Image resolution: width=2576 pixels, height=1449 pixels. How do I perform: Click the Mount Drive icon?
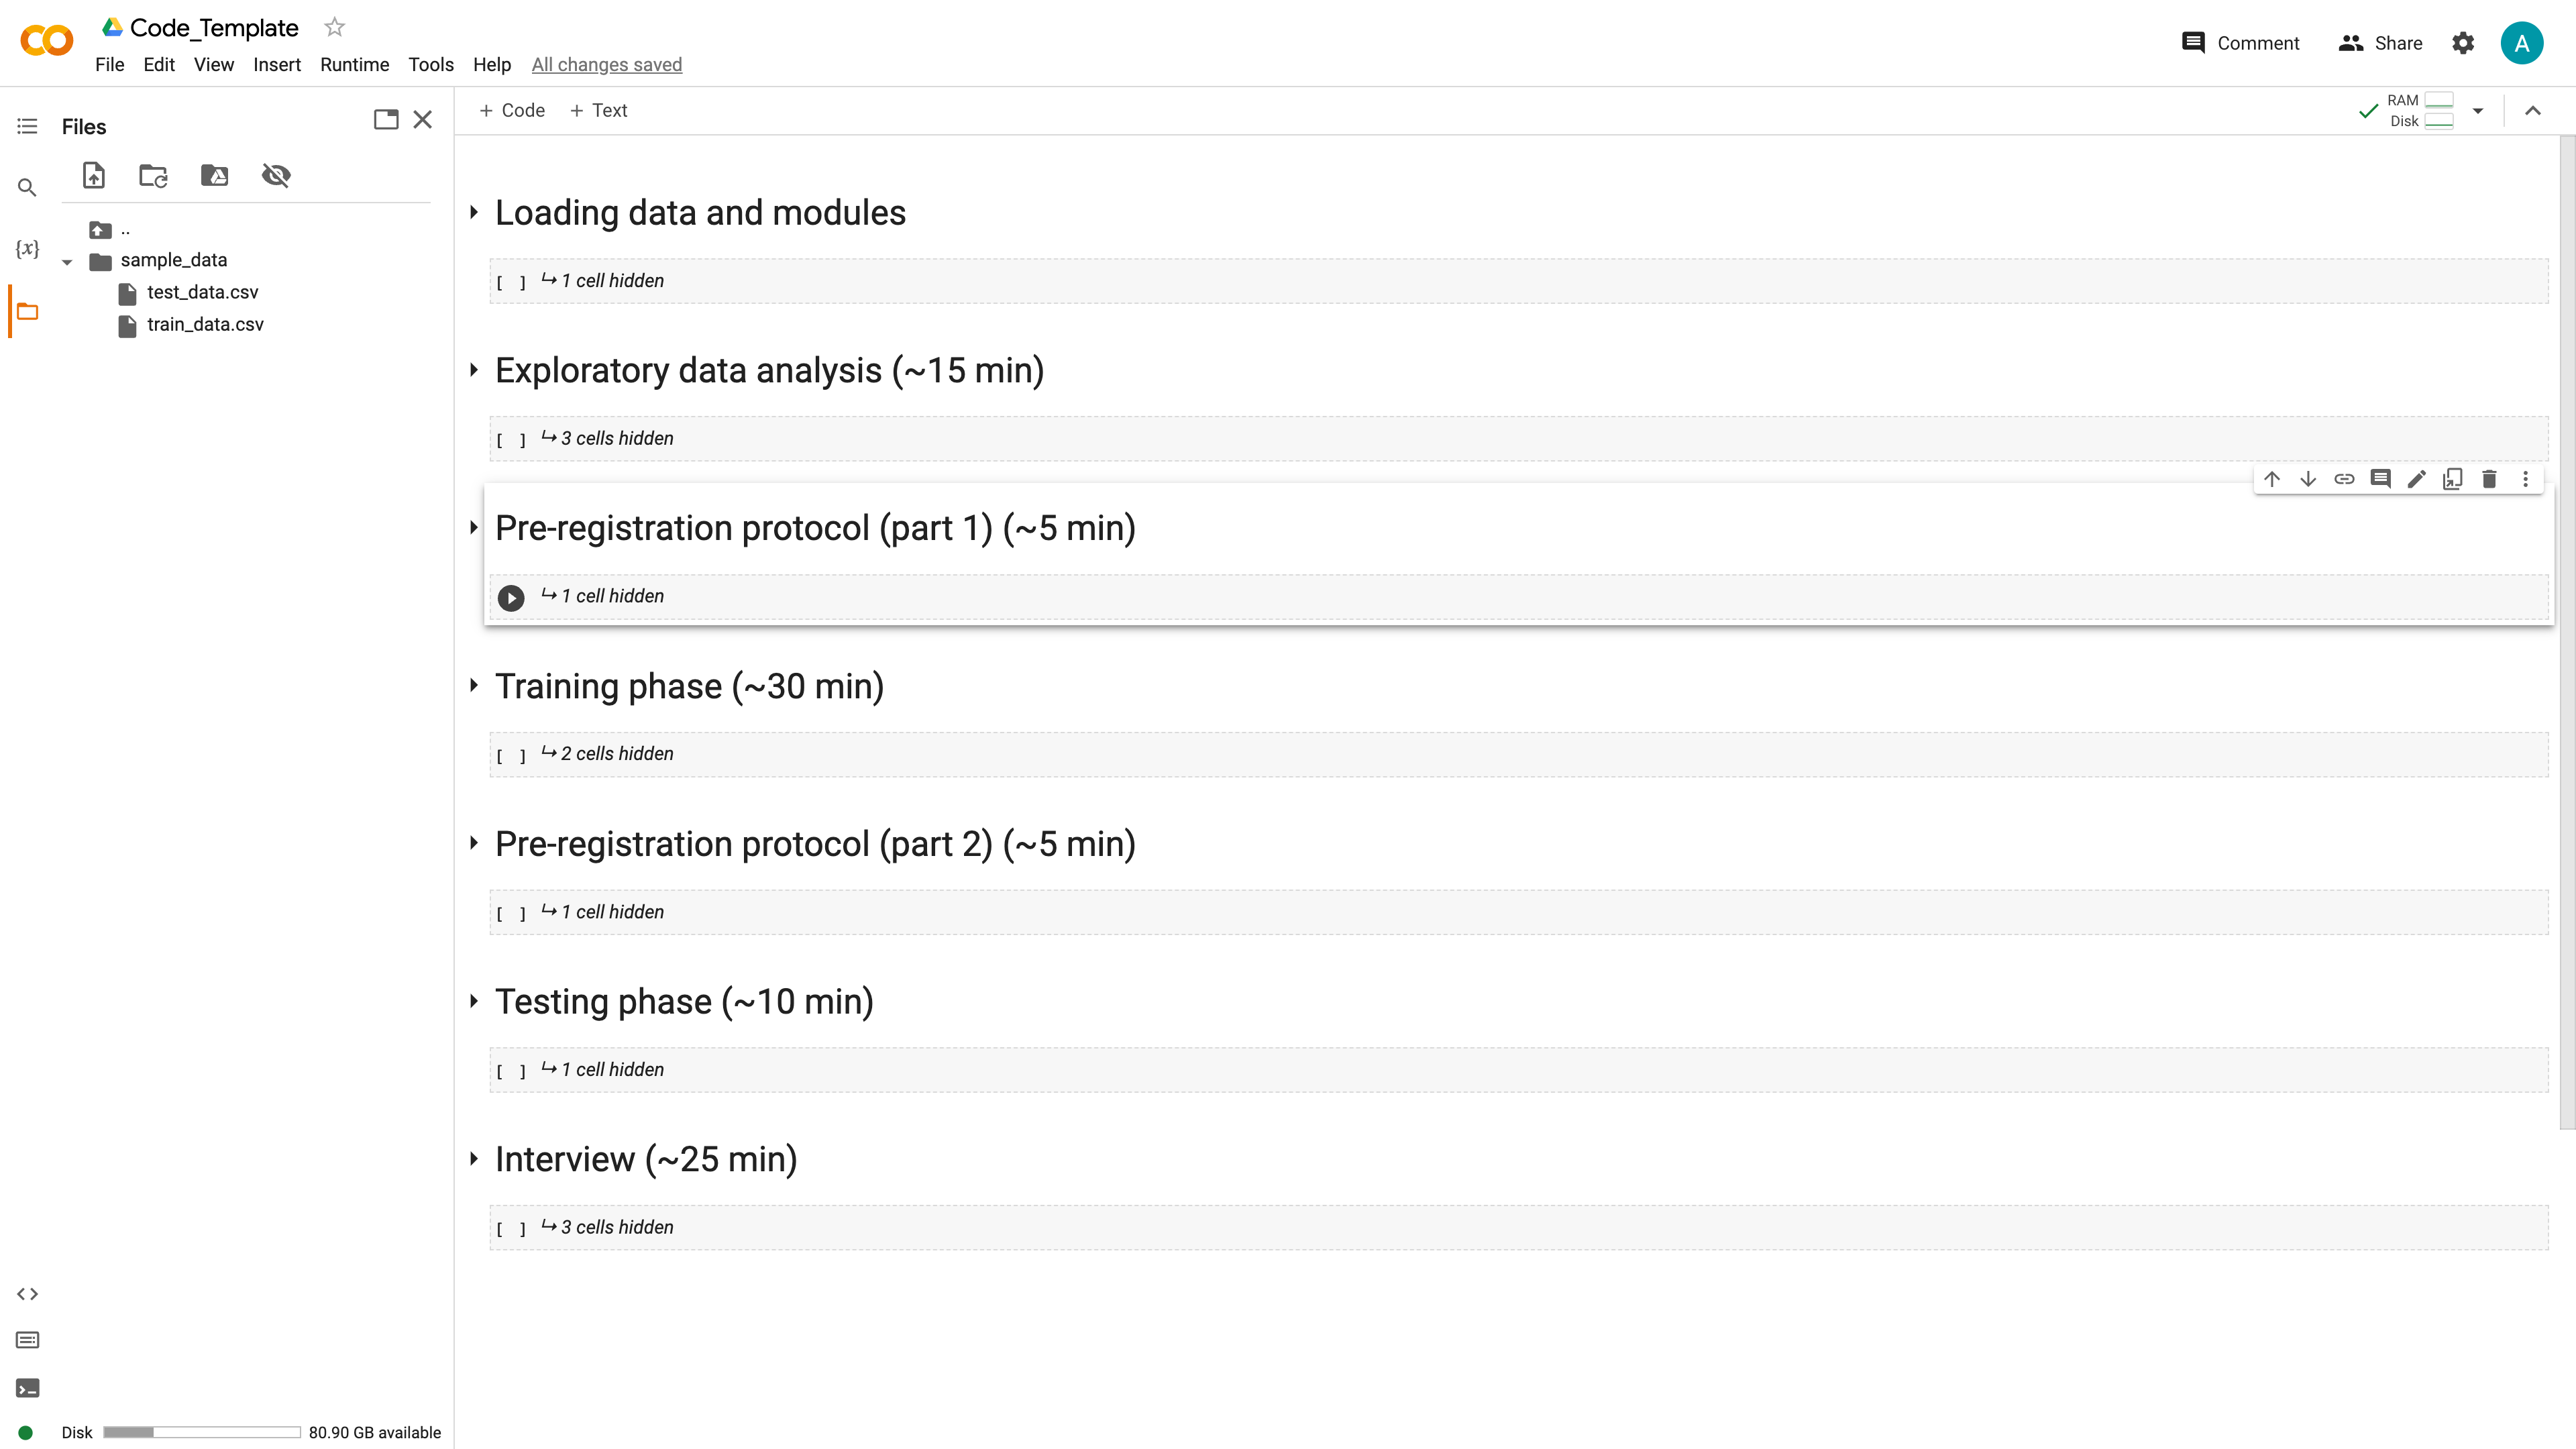click(x=214, y=176)
